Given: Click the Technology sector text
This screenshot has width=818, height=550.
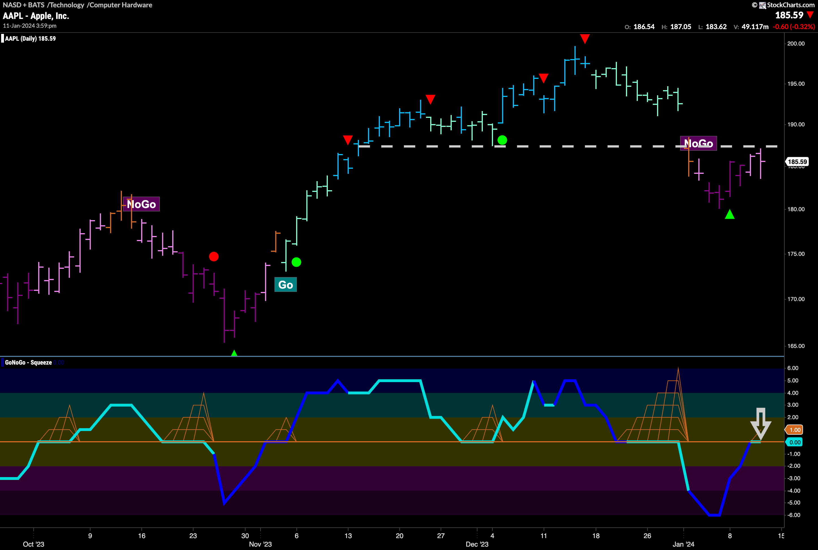Looking at the screenshot, I should [66, 5].
